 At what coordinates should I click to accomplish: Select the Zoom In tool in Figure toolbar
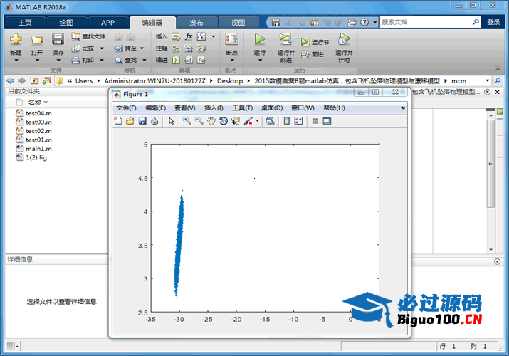click(187, 121)
